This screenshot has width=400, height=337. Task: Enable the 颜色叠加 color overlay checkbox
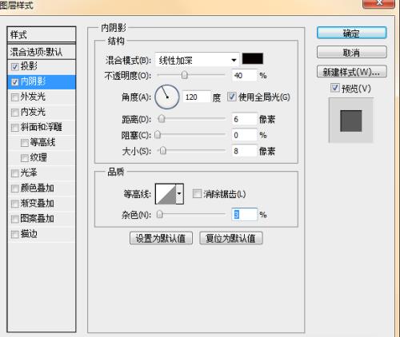coord(15,188)
